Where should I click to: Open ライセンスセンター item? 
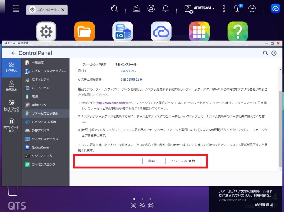click(x=45, y=164)
